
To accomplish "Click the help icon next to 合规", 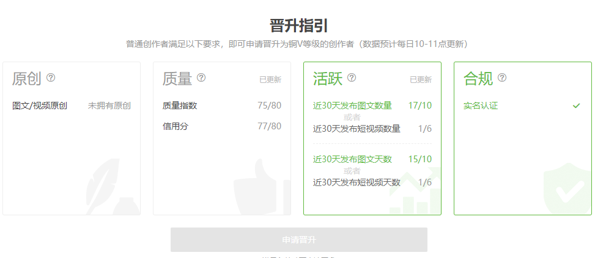I will (502, 78).
